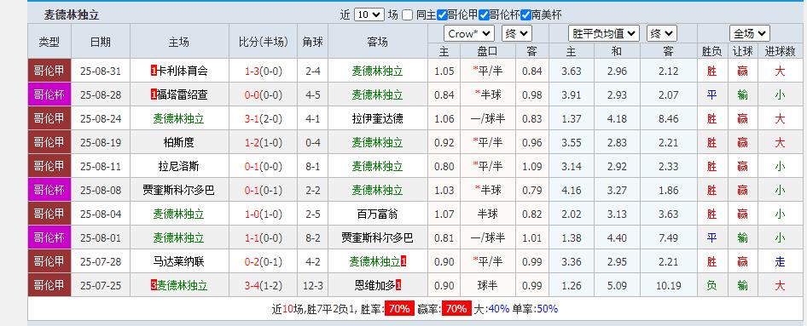Click the 1-2(1-0) score
Image resolution: width=807 pixels, height=326 pixels.
[264, 142]
